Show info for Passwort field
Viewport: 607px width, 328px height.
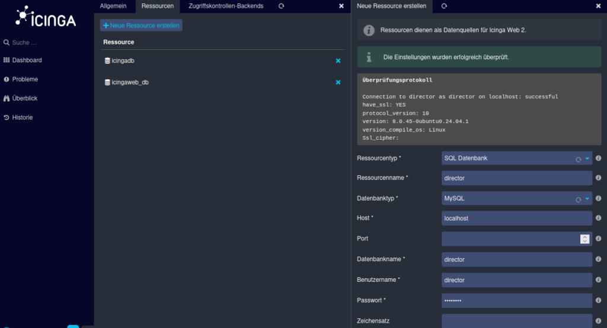(599, 300)
